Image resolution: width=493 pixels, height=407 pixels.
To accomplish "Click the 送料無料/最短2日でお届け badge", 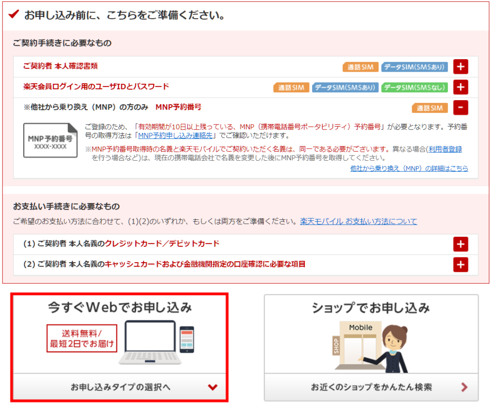I will tap(82, 338).
